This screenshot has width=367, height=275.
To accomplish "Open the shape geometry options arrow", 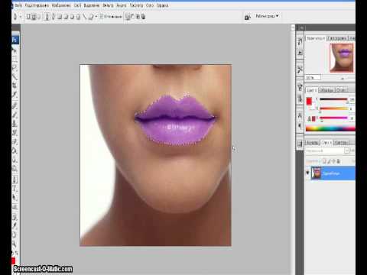I will pyautogui.click(x=96, y=17).
